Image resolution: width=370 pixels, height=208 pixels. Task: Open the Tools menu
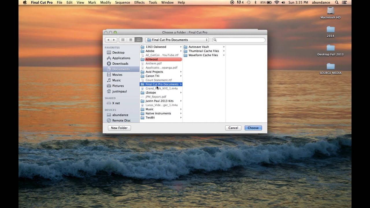coord(153,2)
